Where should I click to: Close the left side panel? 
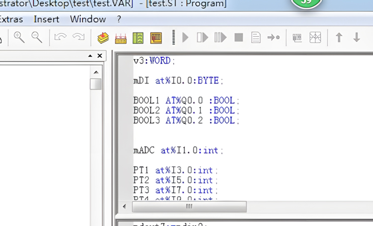tap(100, 56)
